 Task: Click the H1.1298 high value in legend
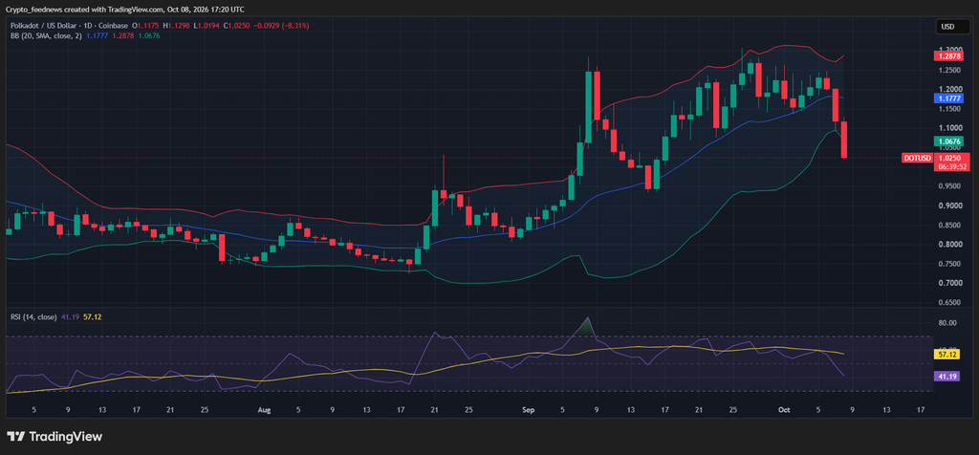coord(177,26)
